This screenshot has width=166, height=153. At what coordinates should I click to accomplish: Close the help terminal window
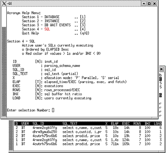[154, 4]
